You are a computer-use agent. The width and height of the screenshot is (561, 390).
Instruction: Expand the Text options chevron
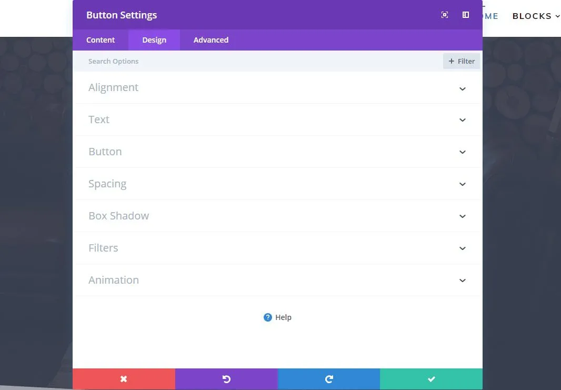click(x=462, y=120)
